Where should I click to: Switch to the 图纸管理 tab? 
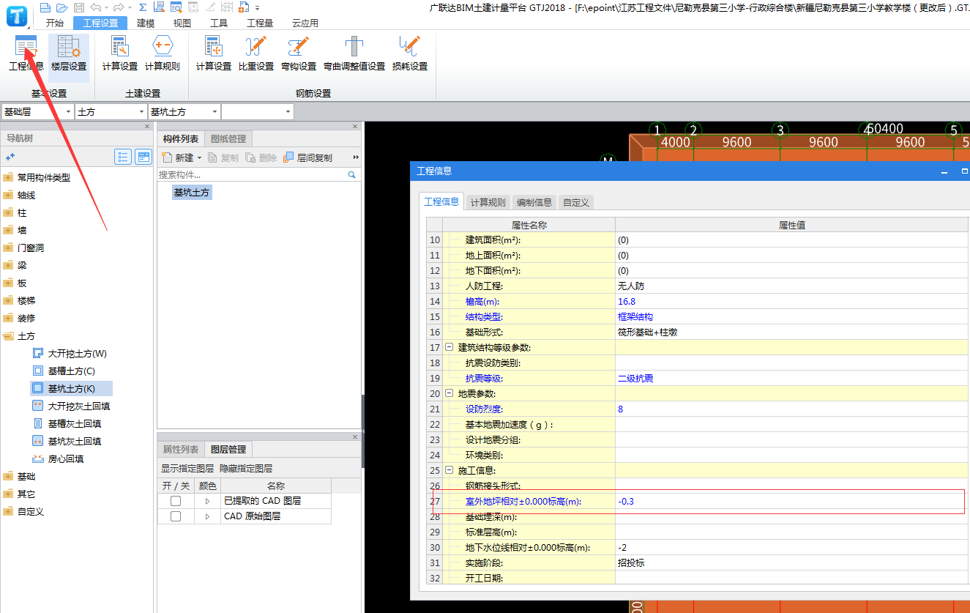(228, 138)
